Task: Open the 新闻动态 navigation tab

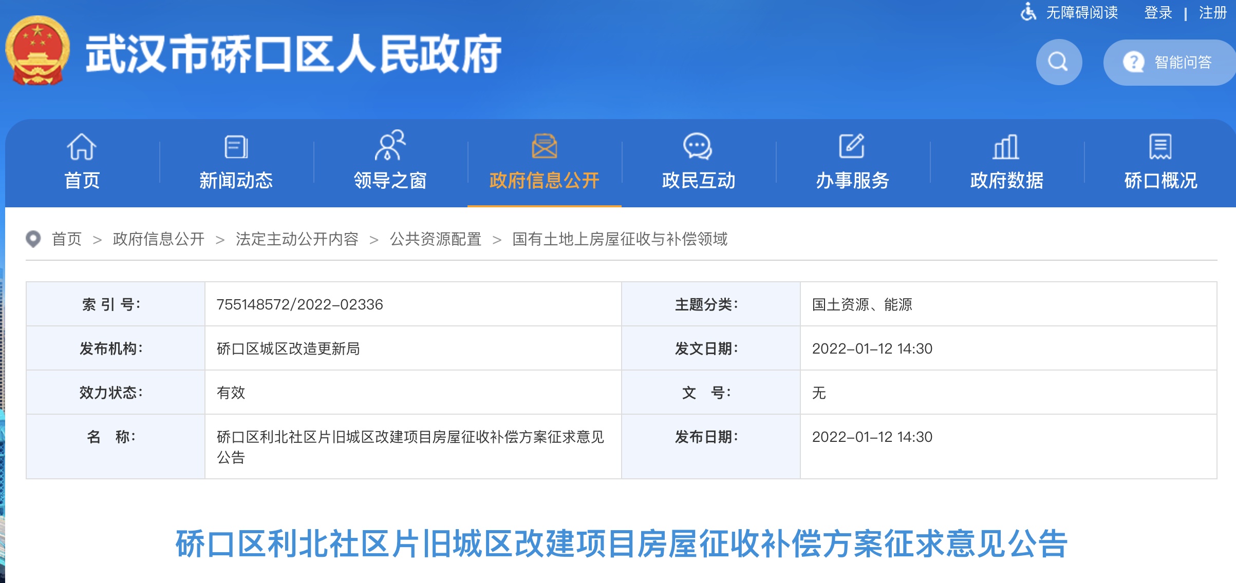Action: point(236,163)
